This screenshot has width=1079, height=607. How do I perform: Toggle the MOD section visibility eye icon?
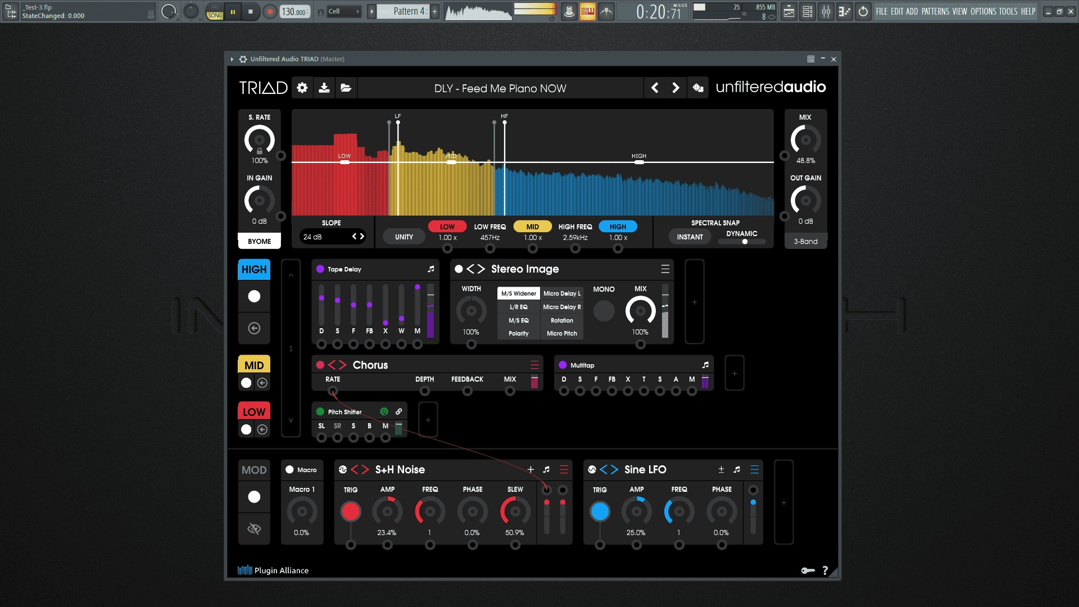(x=254, y=528)
